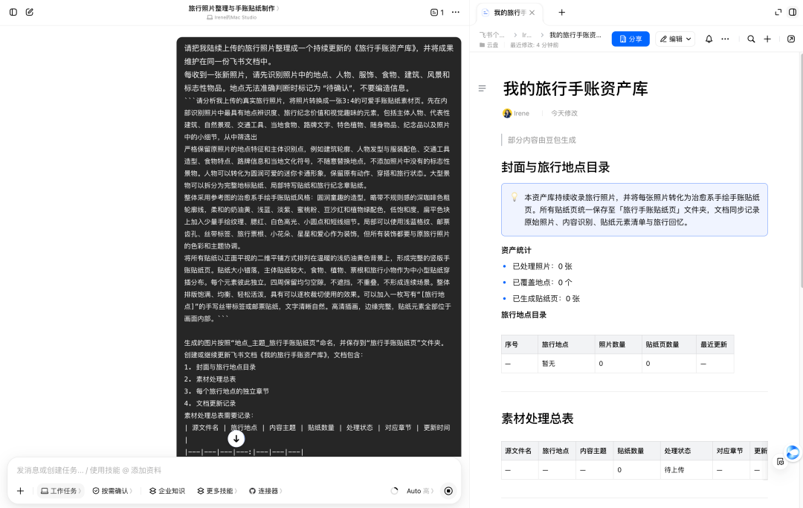Click the small floating tool icon beside table
The height and width of the screenshot is (508, 803).
(780, 461)
